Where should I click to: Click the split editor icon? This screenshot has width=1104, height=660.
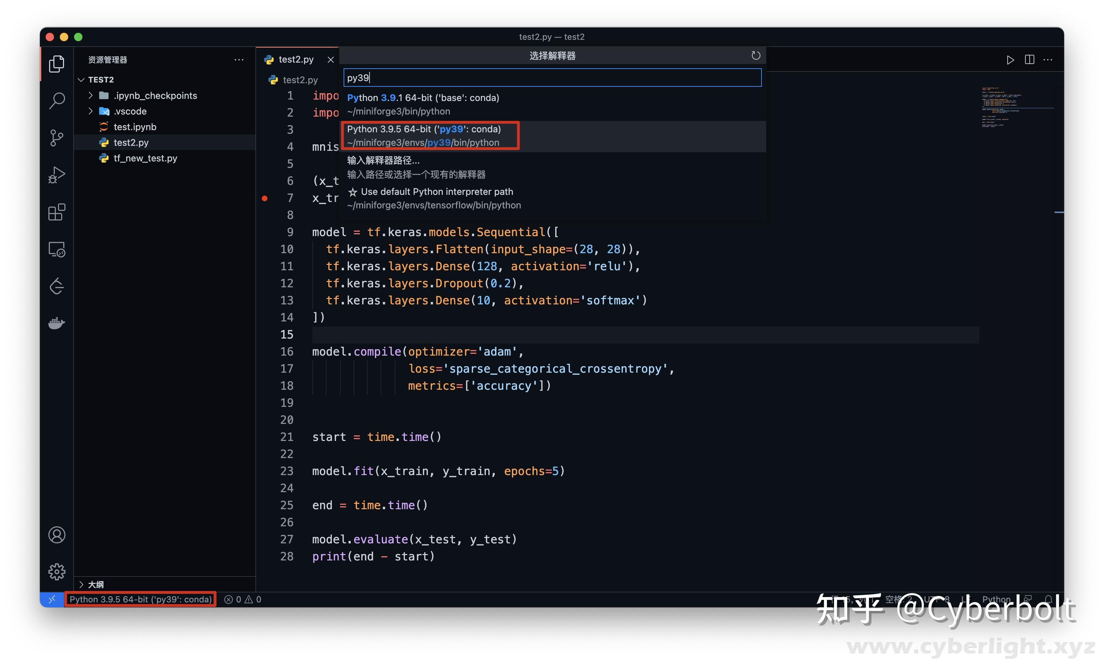(x=1029, y=60)
